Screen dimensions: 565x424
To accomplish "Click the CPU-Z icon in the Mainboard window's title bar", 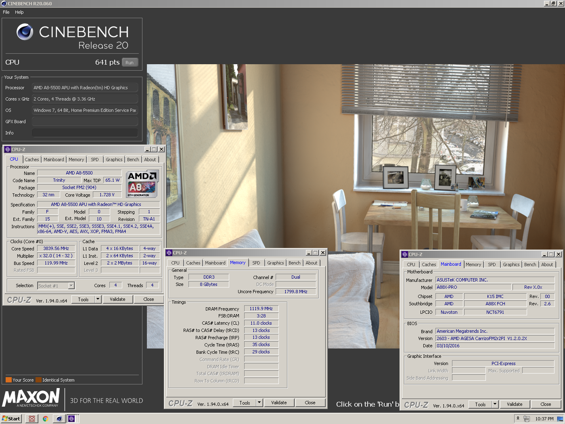I will (x=405, y=254).
